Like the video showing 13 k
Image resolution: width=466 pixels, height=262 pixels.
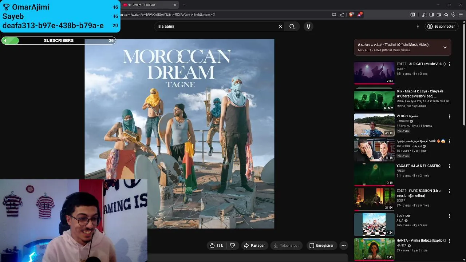[x=216, y=246]
